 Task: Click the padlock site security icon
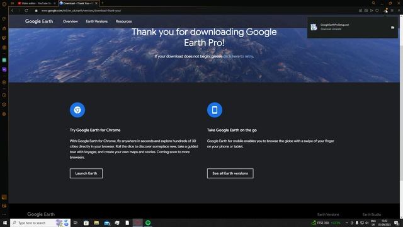pyautogui.click(x=37, y=11)
